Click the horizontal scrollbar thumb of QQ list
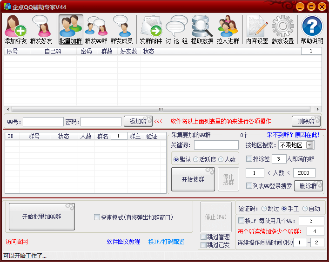 pyautogui.click(x=161, y=109)
